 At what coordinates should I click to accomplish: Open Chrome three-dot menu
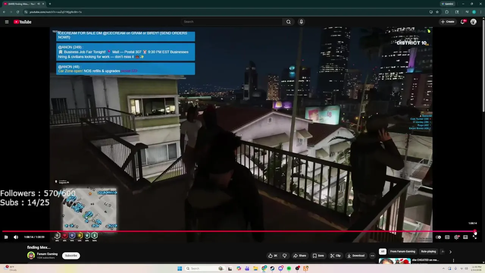pos(480,12)
